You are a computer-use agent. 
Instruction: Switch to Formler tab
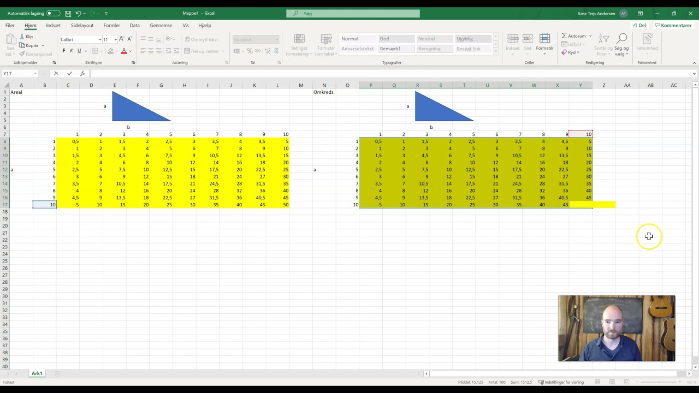coord(111,25)
